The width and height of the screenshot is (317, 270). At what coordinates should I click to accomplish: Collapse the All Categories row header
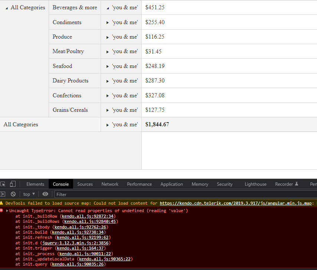click(7, 8)
